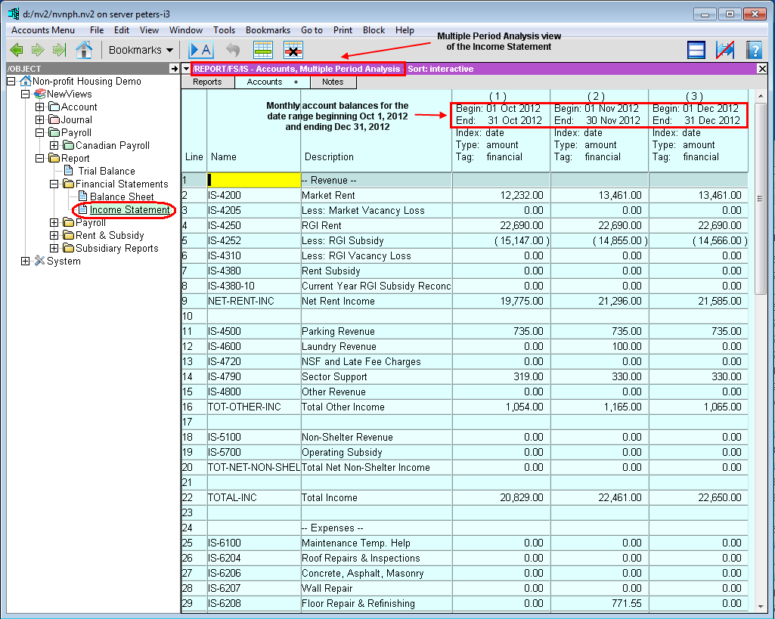Expand the Account folder in tree

point(40,107)
